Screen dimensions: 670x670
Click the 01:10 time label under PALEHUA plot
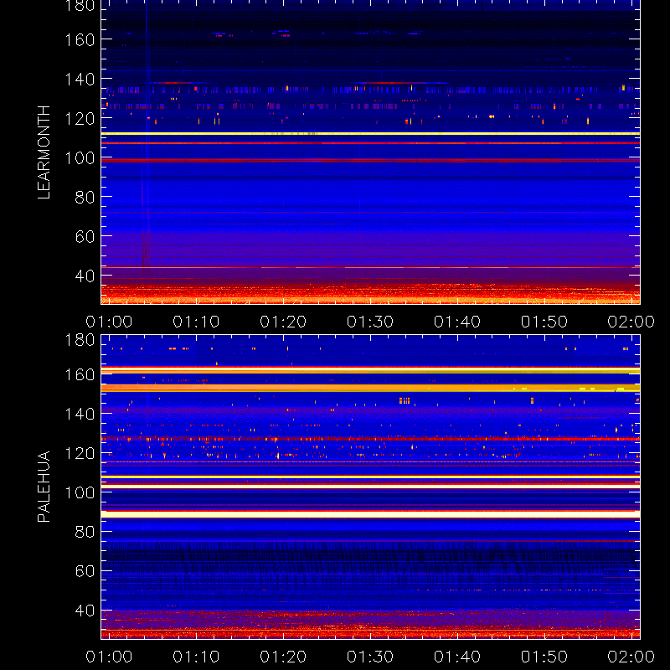pyautogui.click(x=196, y=657)
